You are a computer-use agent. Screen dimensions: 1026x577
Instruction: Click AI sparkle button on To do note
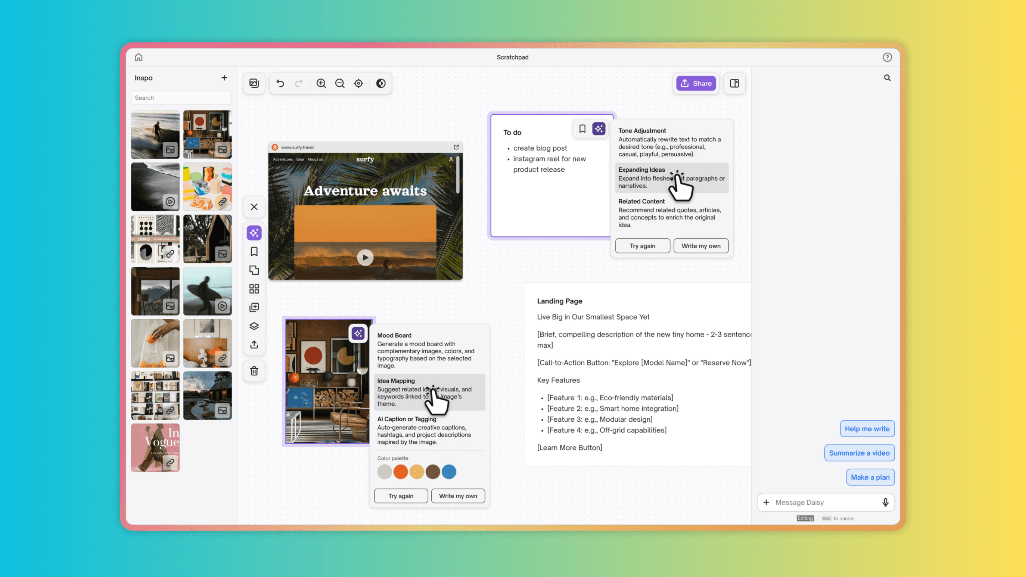(x=598, y=129)
